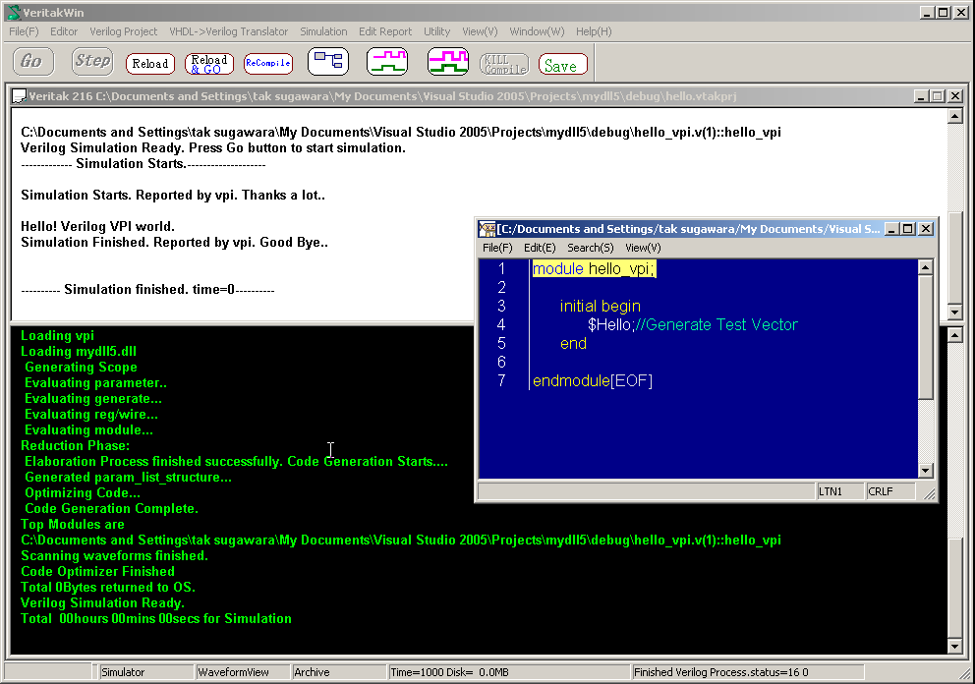Click 'initial begin' on line 3
This screenshot has height=684, width=975.
coord(601,306)
